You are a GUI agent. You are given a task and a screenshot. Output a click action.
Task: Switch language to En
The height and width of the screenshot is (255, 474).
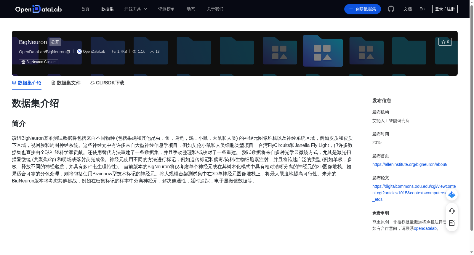click(422, 9)
